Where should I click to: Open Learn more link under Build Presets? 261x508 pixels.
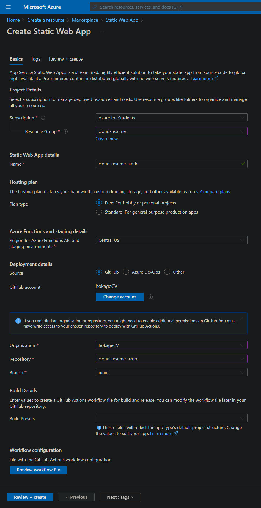[164, 434]
